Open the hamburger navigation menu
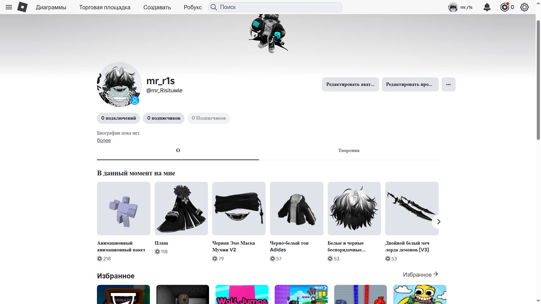 coord(9,7)
